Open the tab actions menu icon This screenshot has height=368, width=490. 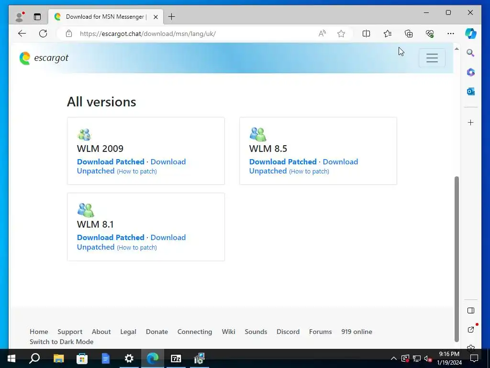pos(37,17)
